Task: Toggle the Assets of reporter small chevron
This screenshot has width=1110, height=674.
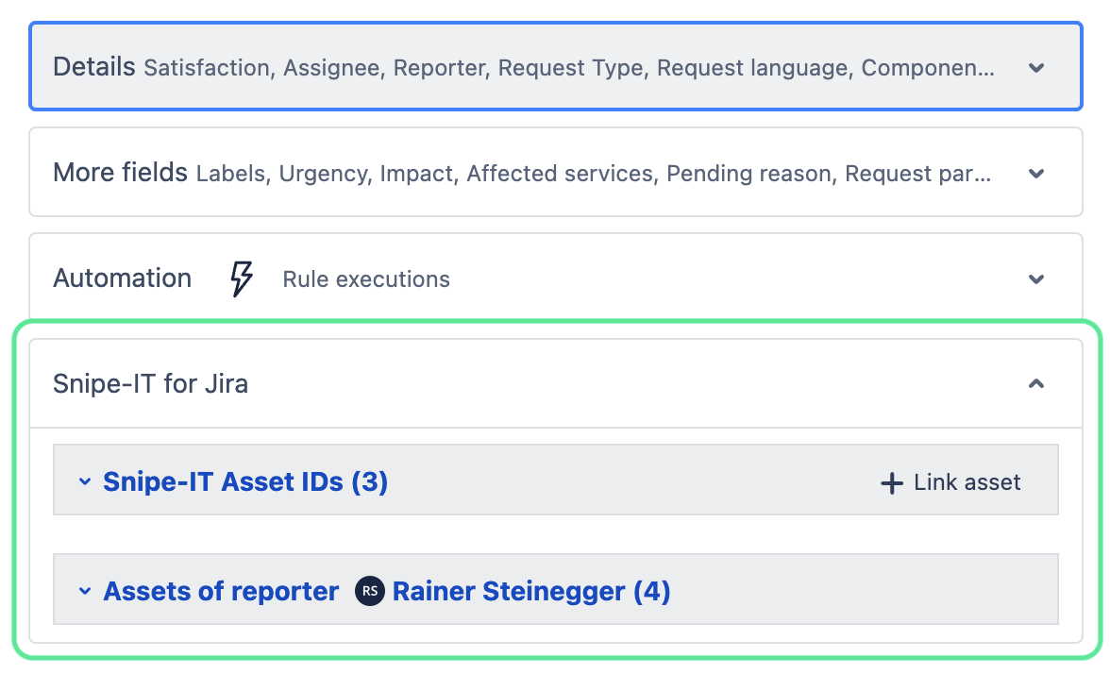Action: [x=85, y=592]
